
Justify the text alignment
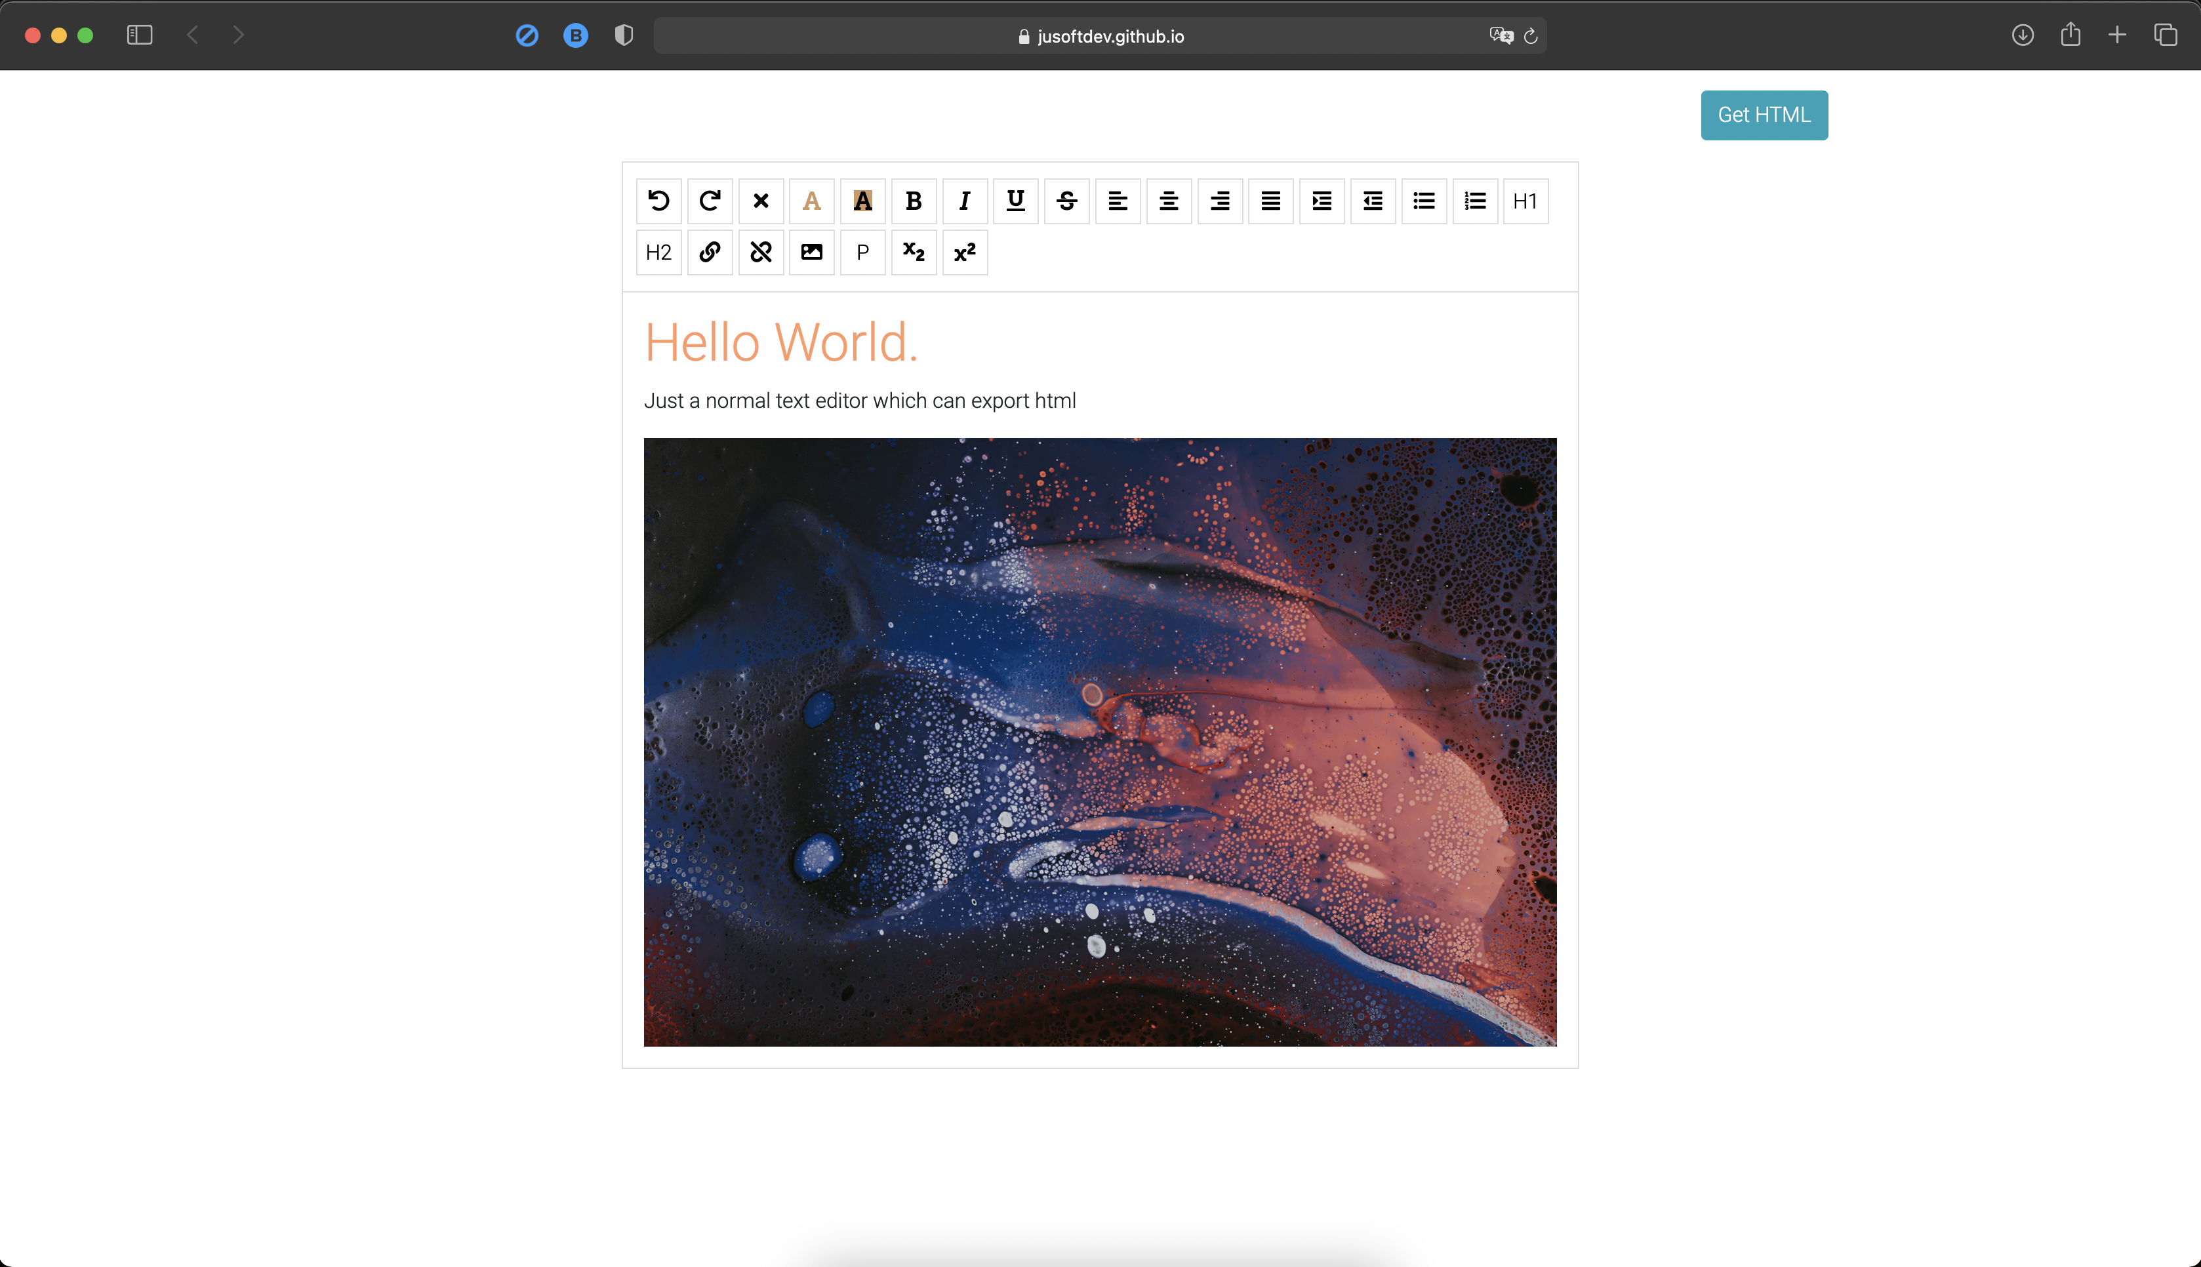click(1271, 201)
